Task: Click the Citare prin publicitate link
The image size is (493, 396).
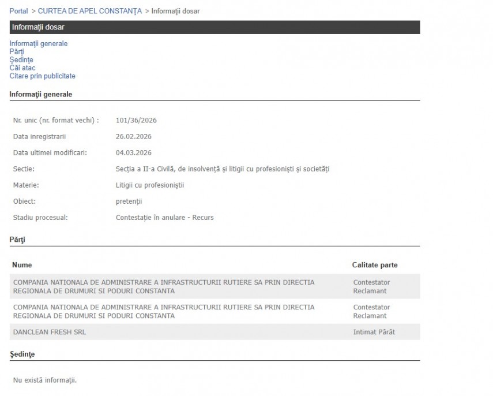Action: pyautogui.click(x=42, y=76)
